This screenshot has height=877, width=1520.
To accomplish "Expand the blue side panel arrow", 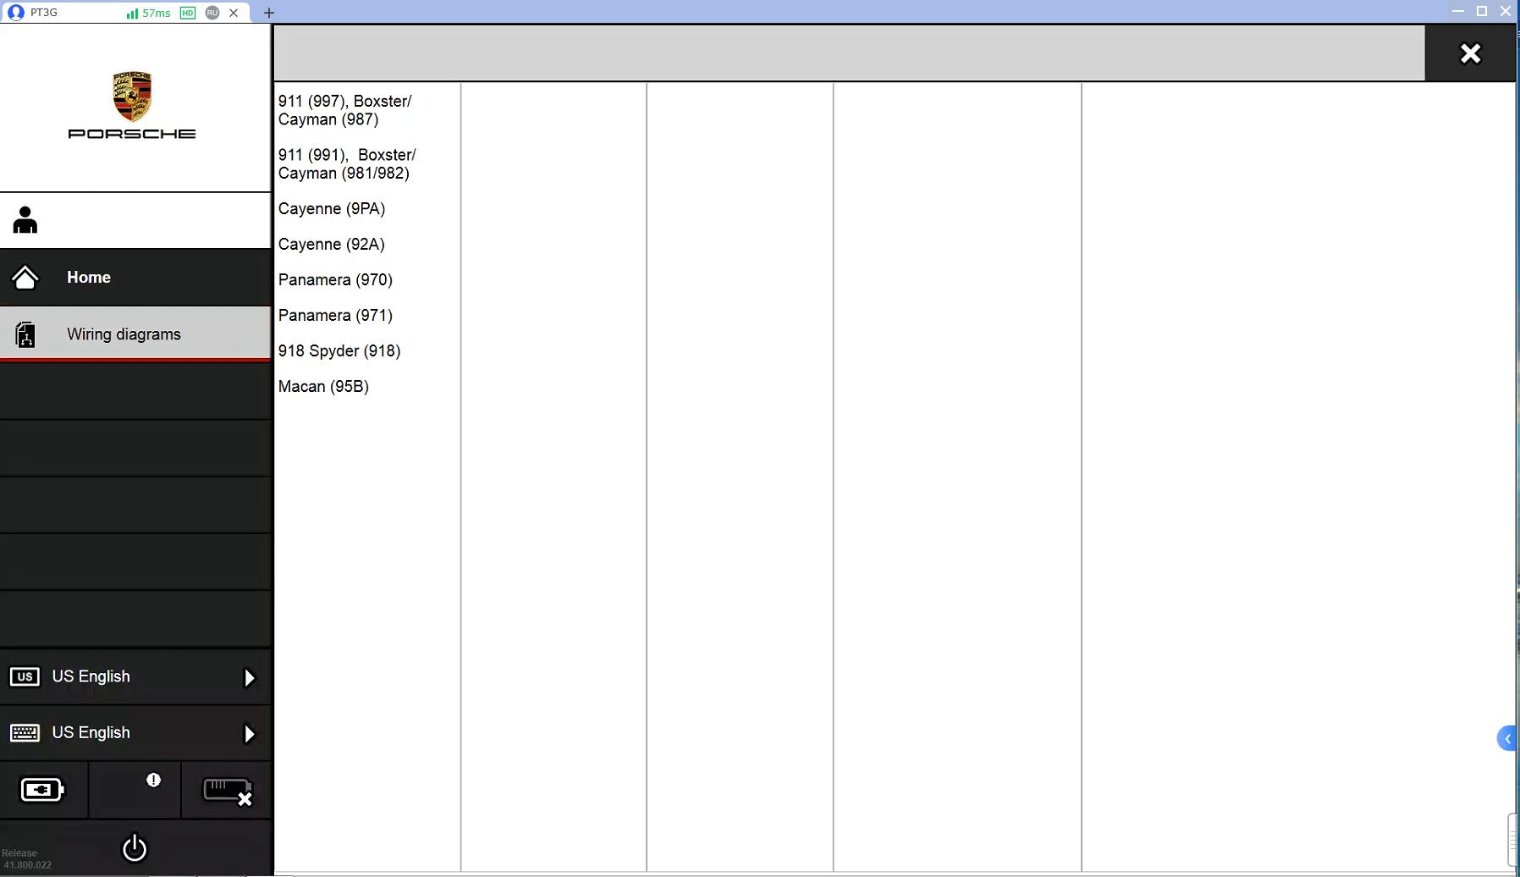I will click(x=1506, y=739).
